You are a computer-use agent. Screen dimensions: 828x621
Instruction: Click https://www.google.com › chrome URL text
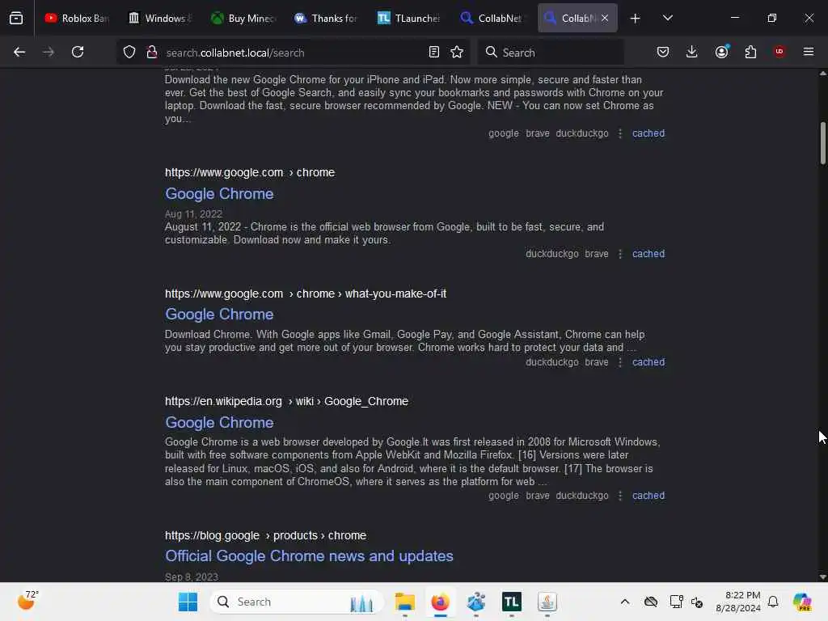[250, 173]
